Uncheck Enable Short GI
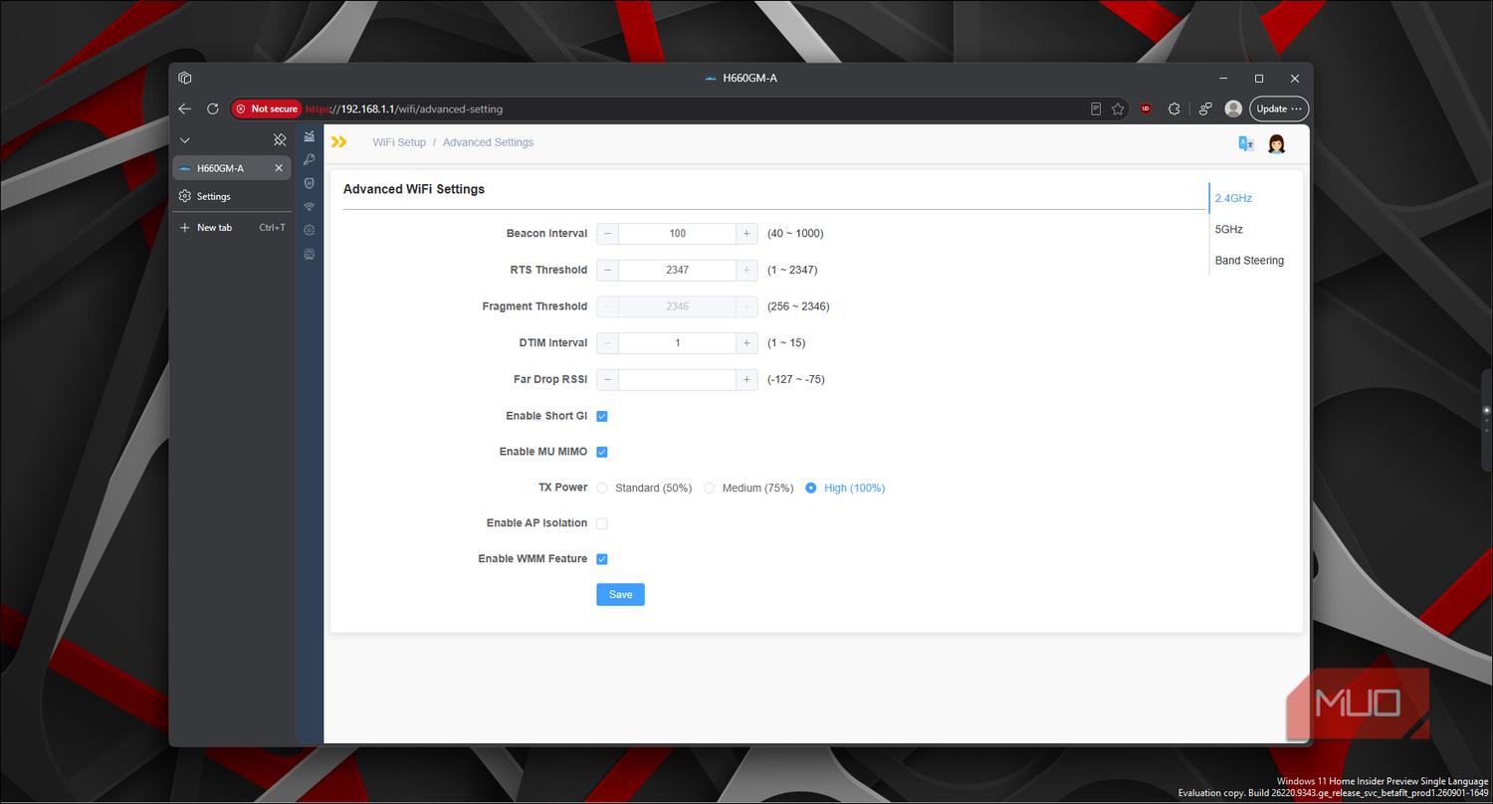Screen dimensions: 1493x804 (x=602, y=416)
